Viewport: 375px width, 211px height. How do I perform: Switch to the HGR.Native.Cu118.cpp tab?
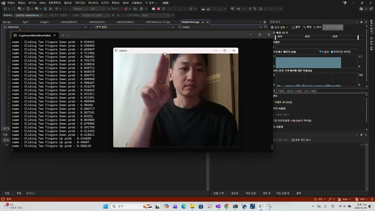(158, 22)
